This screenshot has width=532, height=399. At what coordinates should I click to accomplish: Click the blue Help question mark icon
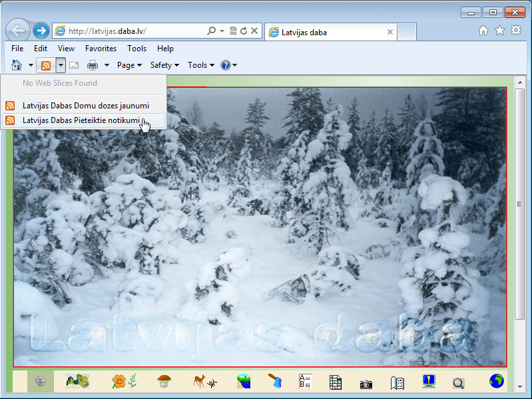pos(225,65)
